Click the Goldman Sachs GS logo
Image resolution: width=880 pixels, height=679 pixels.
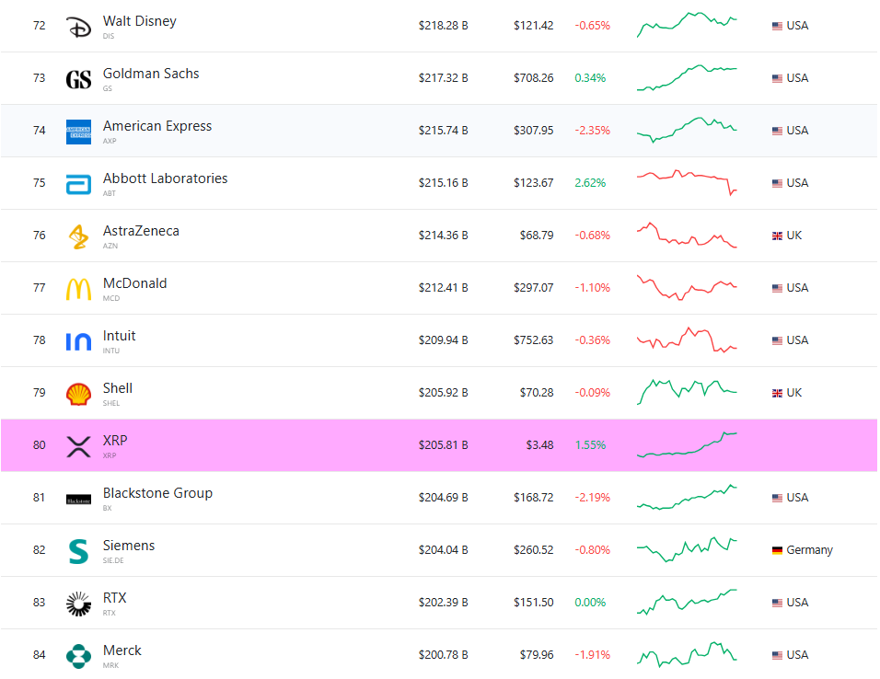(x=78, y=80)
